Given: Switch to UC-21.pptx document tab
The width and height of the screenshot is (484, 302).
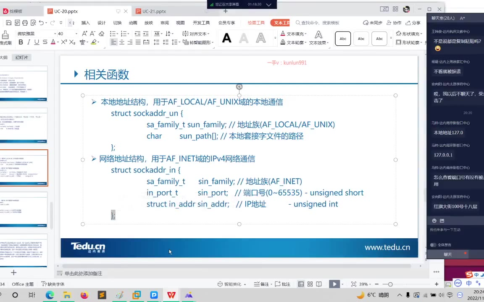Looking at the screenshot, I should tap(154, 11).
